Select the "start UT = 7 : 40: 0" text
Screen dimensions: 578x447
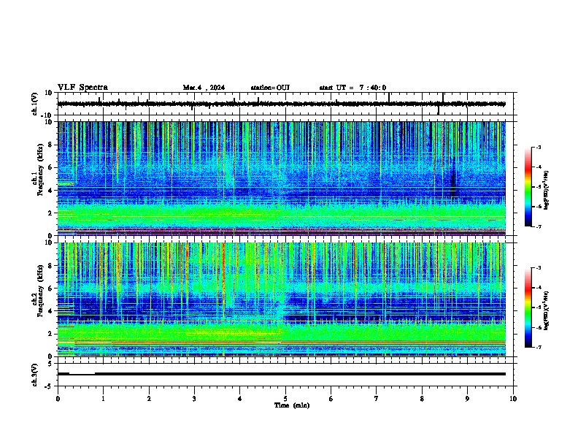point(352,88)
